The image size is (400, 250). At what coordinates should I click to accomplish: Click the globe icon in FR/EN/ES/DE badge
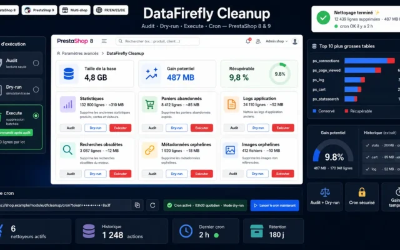[99, 10]
